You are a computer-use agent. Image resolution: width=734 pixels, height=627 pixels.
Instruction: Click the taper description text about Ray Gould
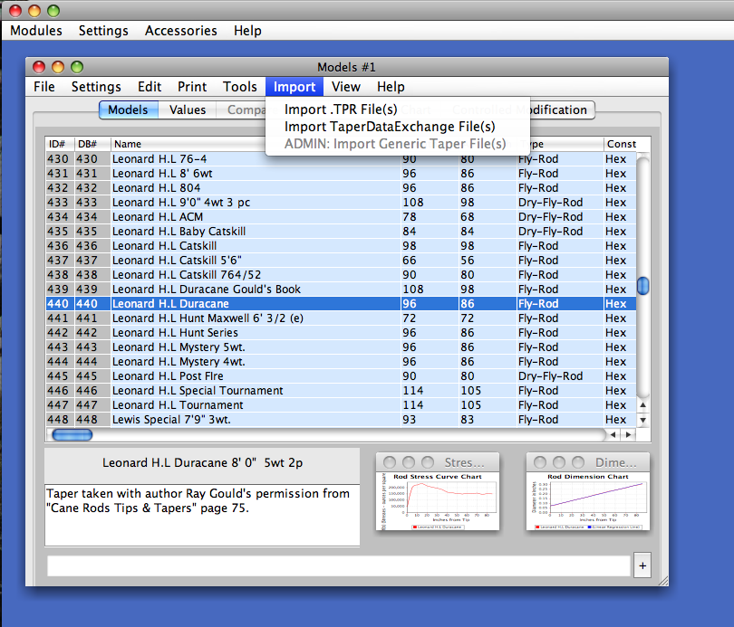[x=198, y=501]
